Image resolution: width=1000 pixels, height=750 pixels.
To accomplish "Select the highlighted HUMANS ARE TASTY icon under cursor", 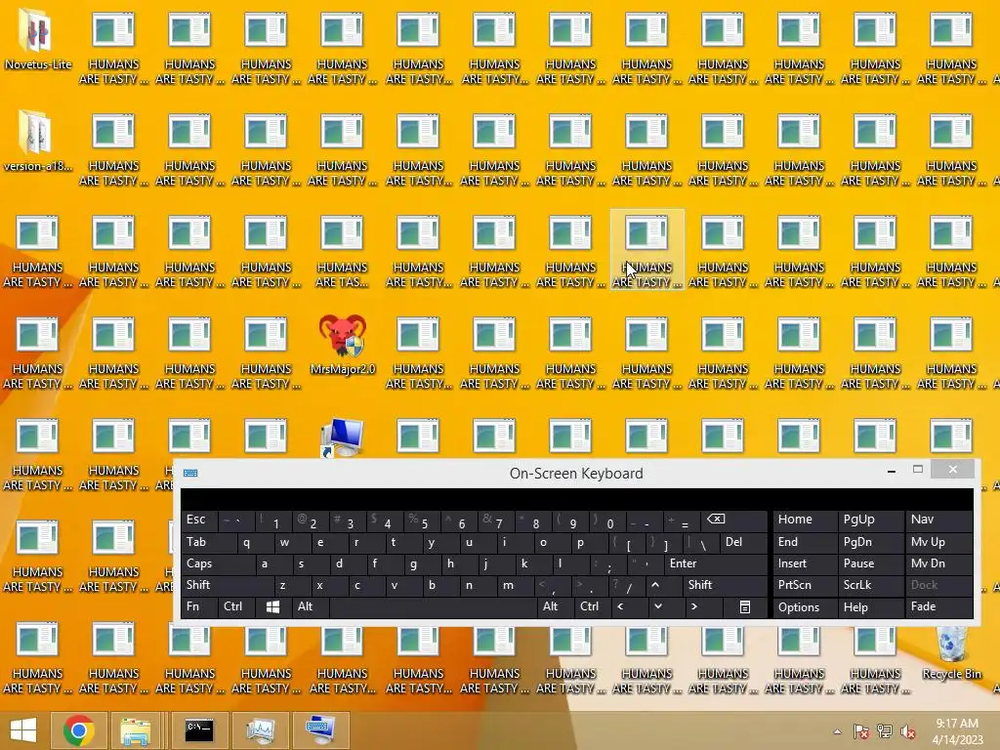I will [646, 249].
